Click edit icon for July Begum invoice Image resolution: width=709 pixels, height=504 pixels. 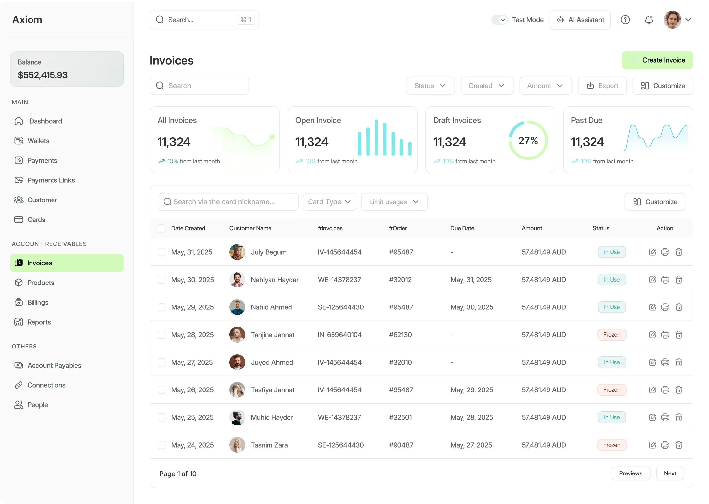coord(652,252)
